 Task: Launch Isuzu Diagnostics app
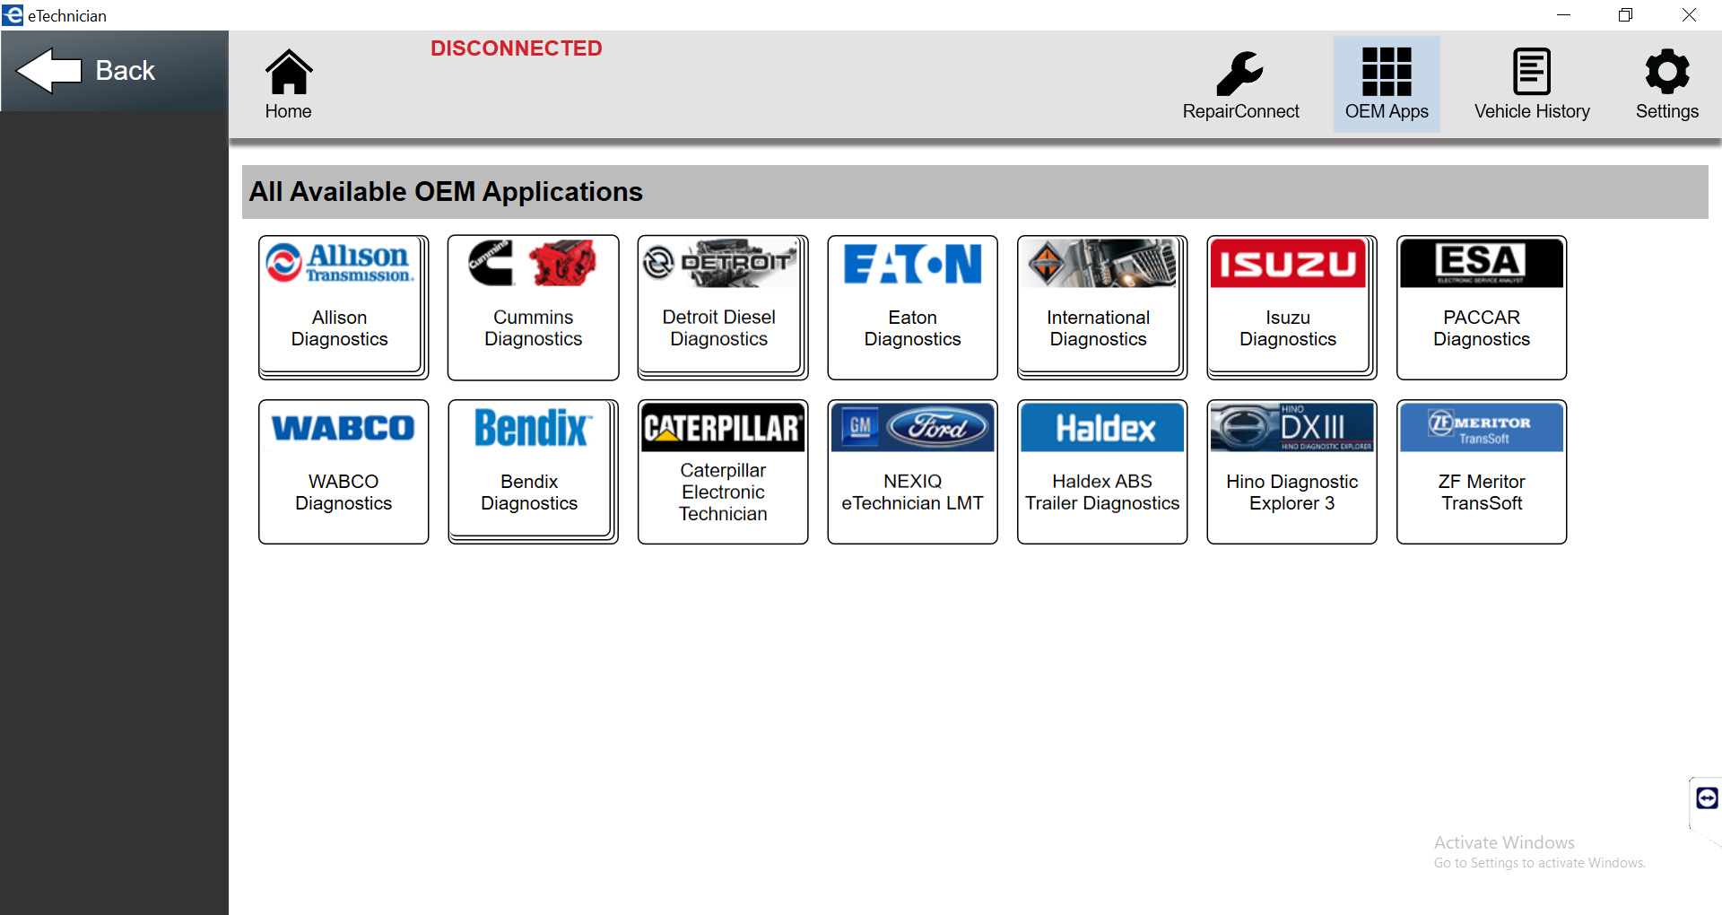pyautogui.click(x=1291, y=308)
